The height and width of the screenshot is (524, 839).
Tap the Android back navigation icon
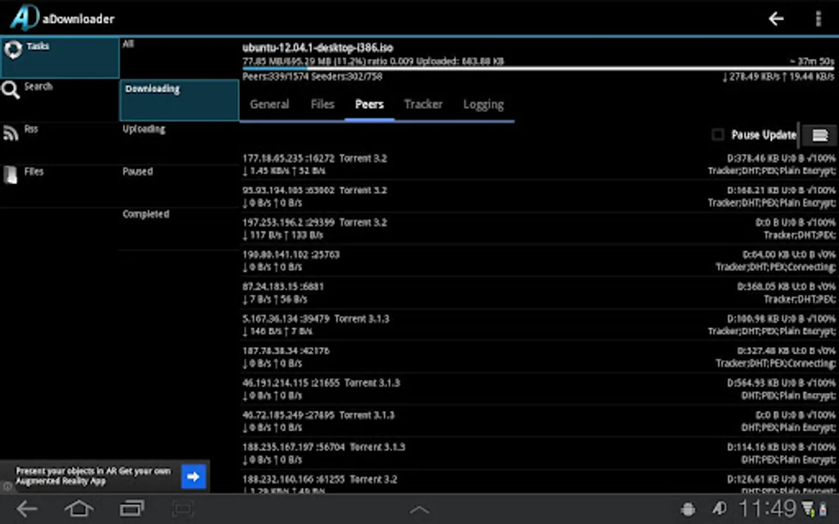(x=27, y=509)
